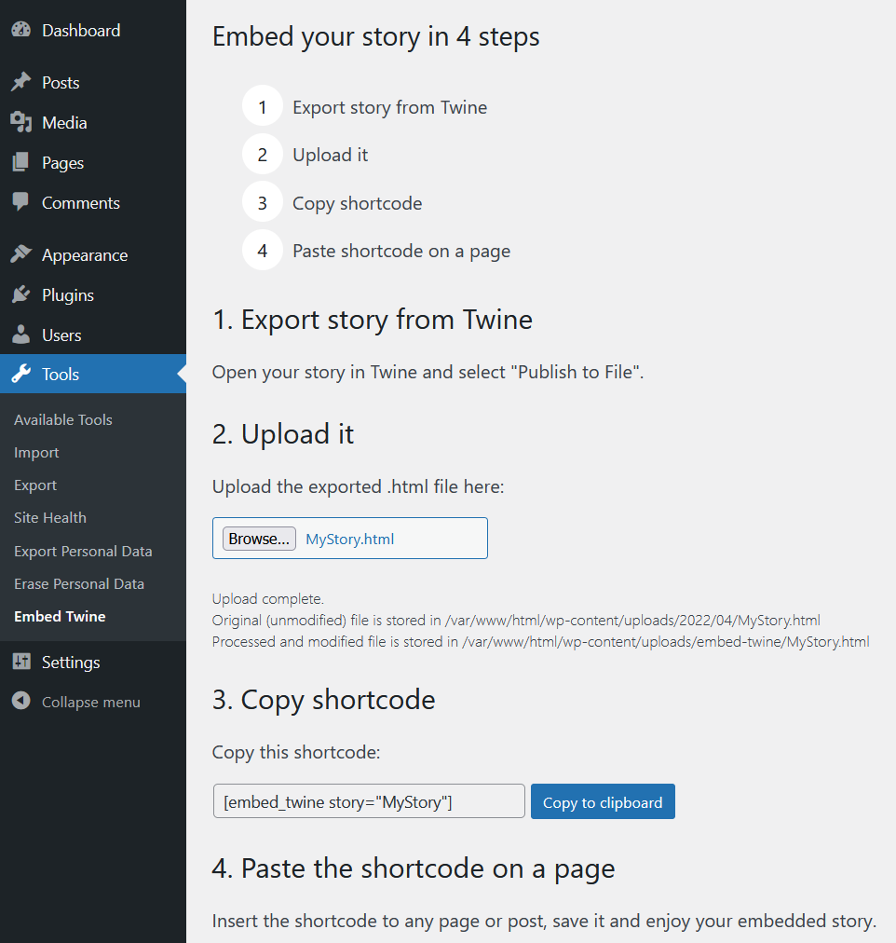
Task: Click the 'Copy this shortcode:' label
Action: [296, 752]
